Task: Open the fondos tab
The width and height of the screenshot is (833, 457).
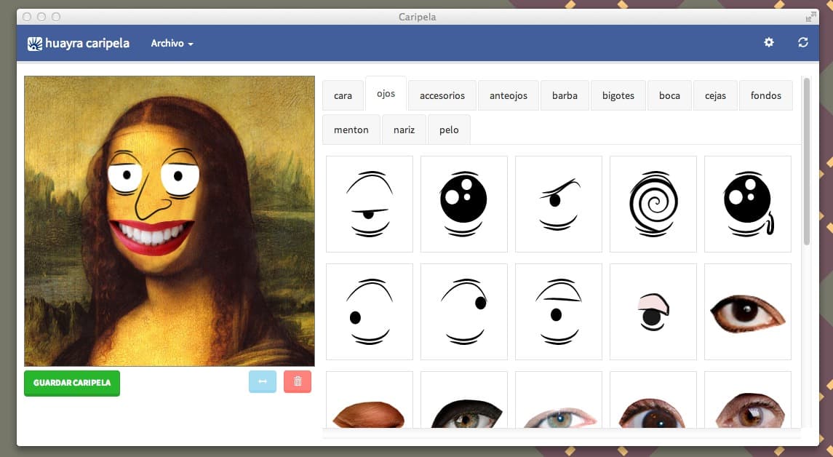Action: tap(765, 95)
